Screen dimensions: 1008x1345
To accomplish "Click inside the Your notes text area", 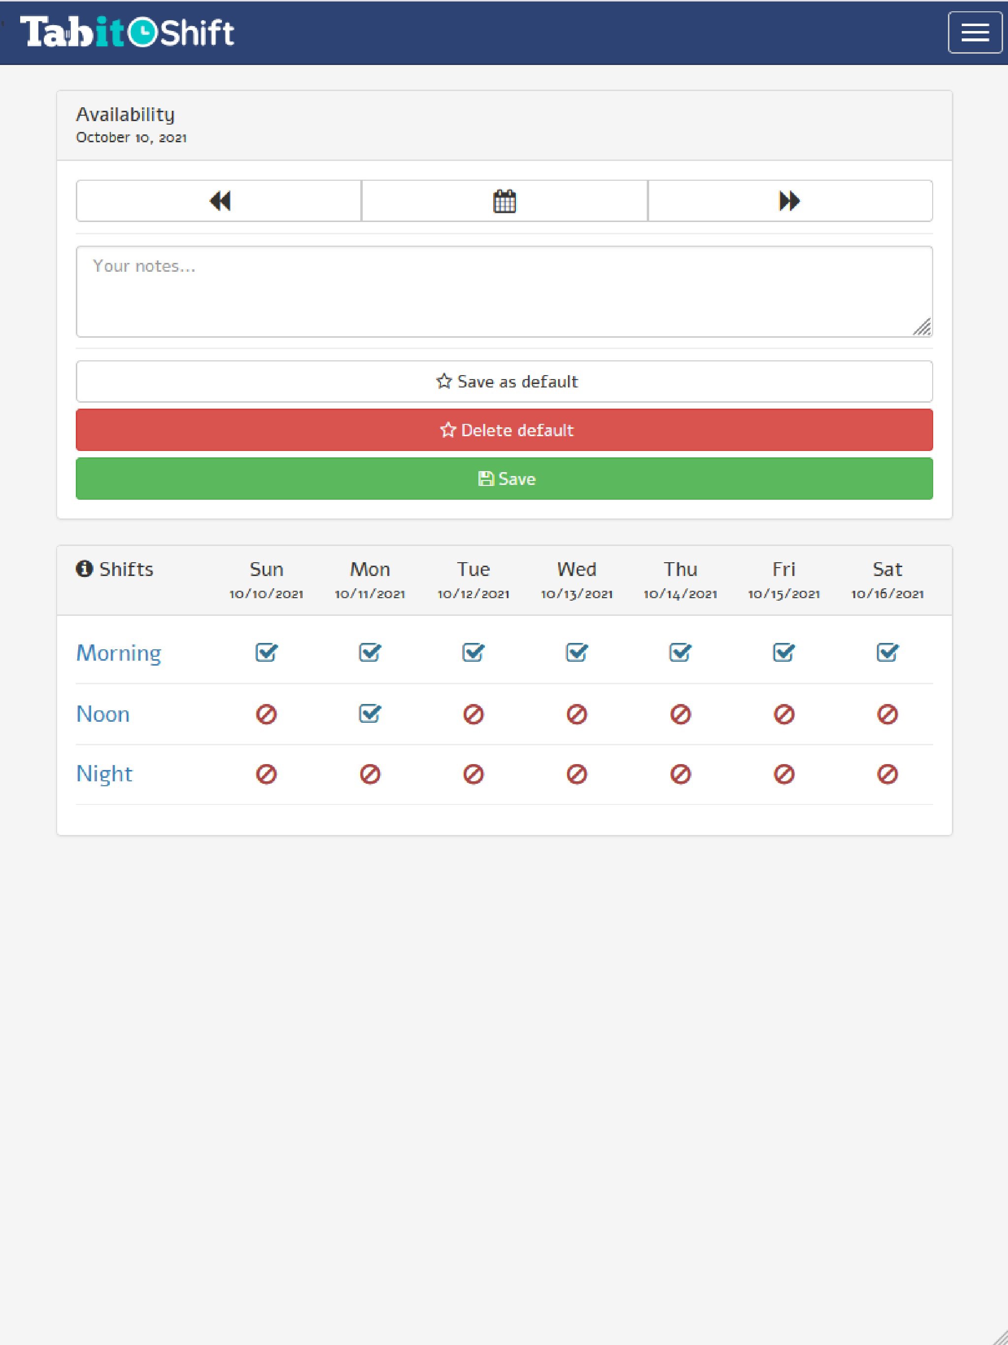I will (504, 289).
